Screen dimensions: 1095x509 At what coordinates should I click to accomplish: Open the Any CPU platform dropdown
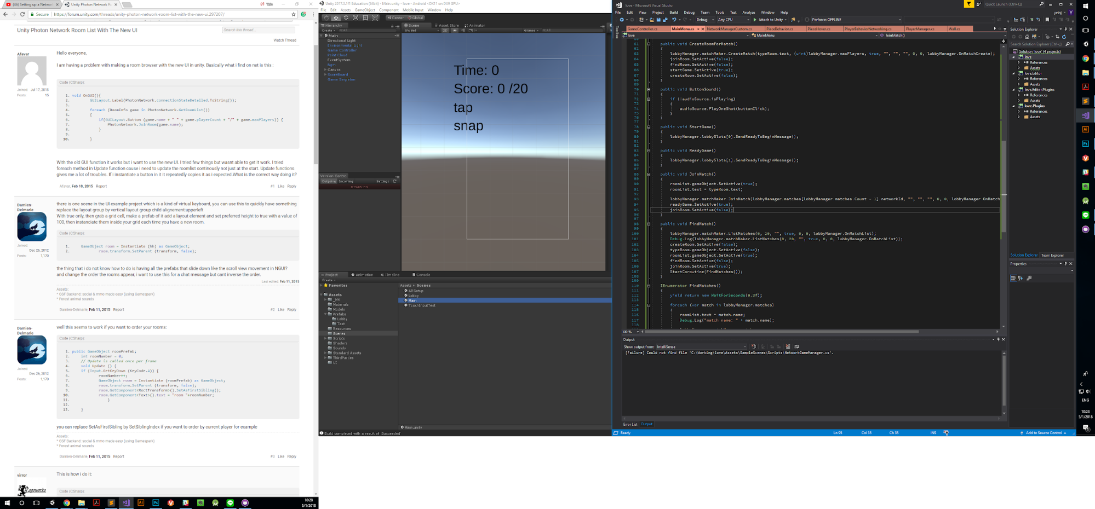[x=733, y=20]
